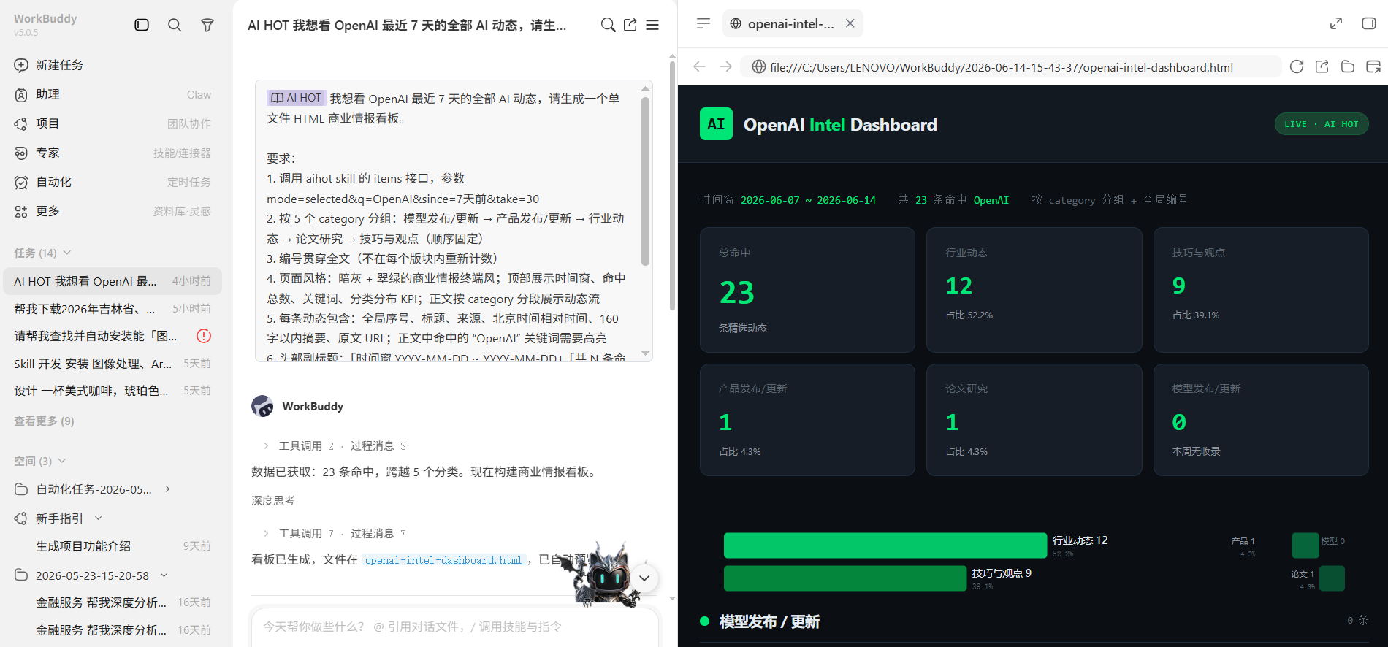This screenshot has height=647, width=1388.
Task: Expand the 自动化任务-2026-05 folder
Action: click(168, 489)
